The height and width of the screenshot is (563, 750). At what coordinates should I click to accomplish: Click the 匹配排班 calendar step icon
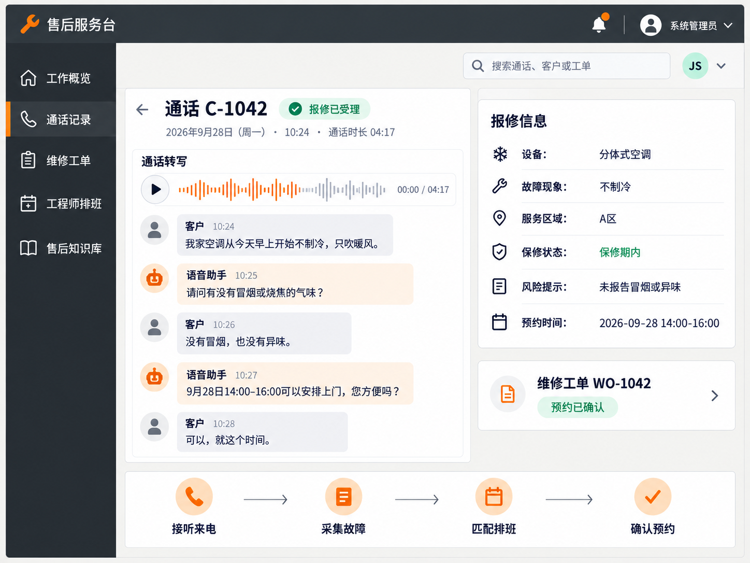click(x=494, y=497)
